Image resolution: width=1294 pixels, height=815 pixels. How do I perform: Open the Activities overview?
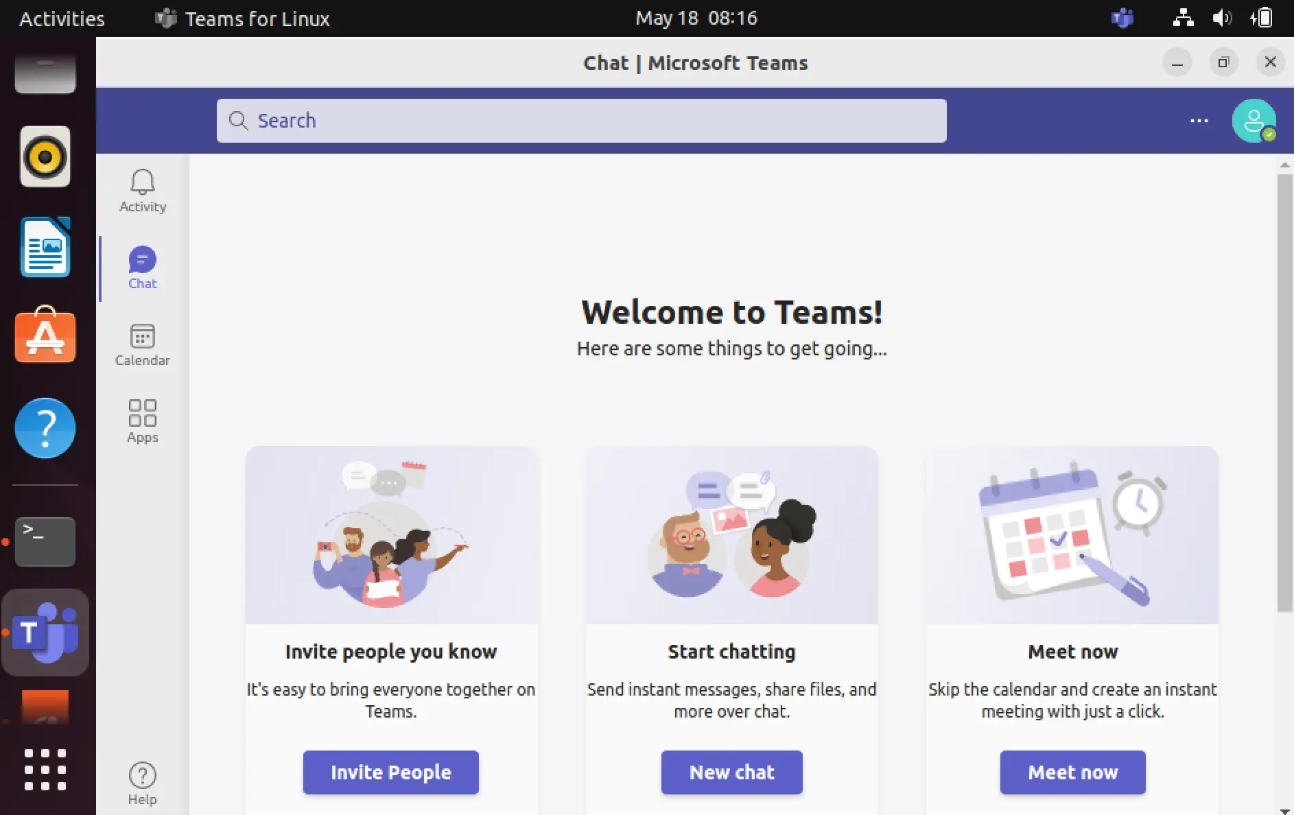(x=62, y=19)
